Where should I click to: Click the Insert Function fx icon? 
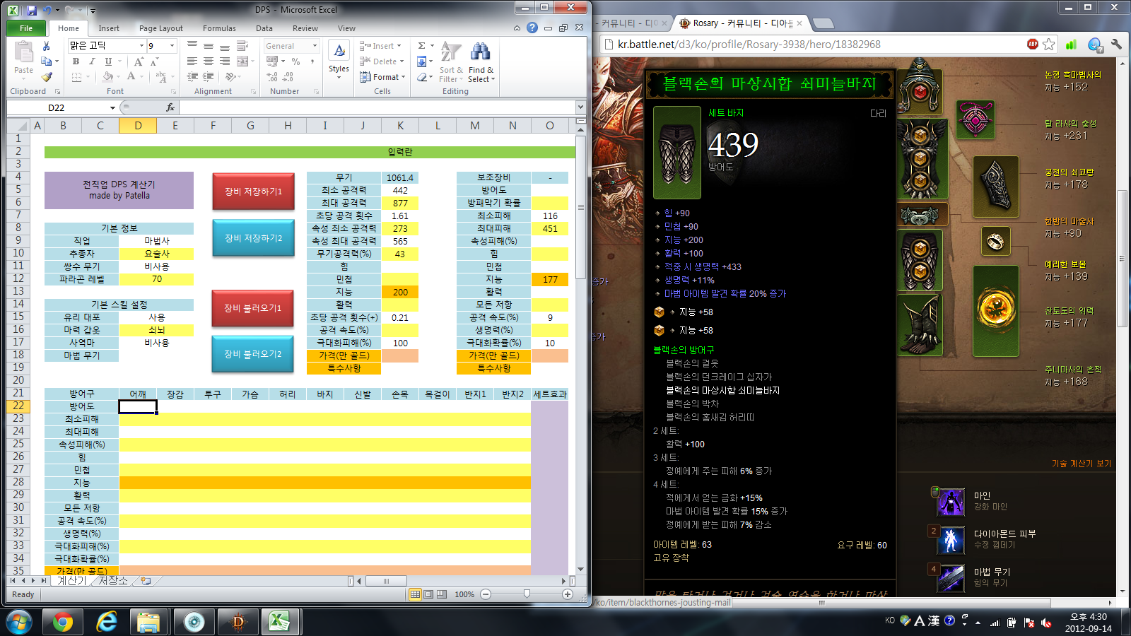[x=170, y=107]
